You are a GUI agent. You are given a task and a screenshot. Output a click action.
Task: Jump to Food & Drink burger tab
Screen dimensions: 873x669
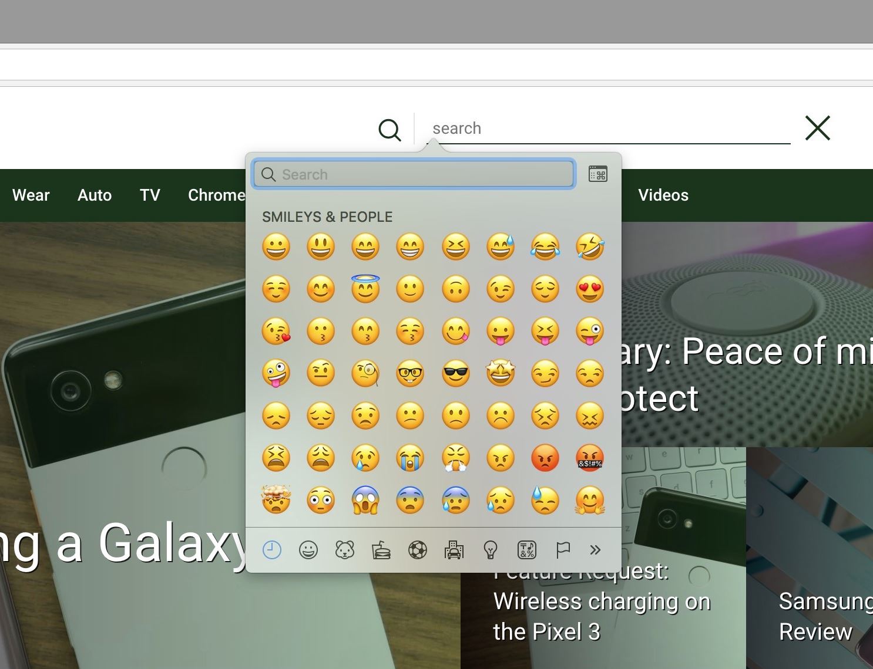381,550
